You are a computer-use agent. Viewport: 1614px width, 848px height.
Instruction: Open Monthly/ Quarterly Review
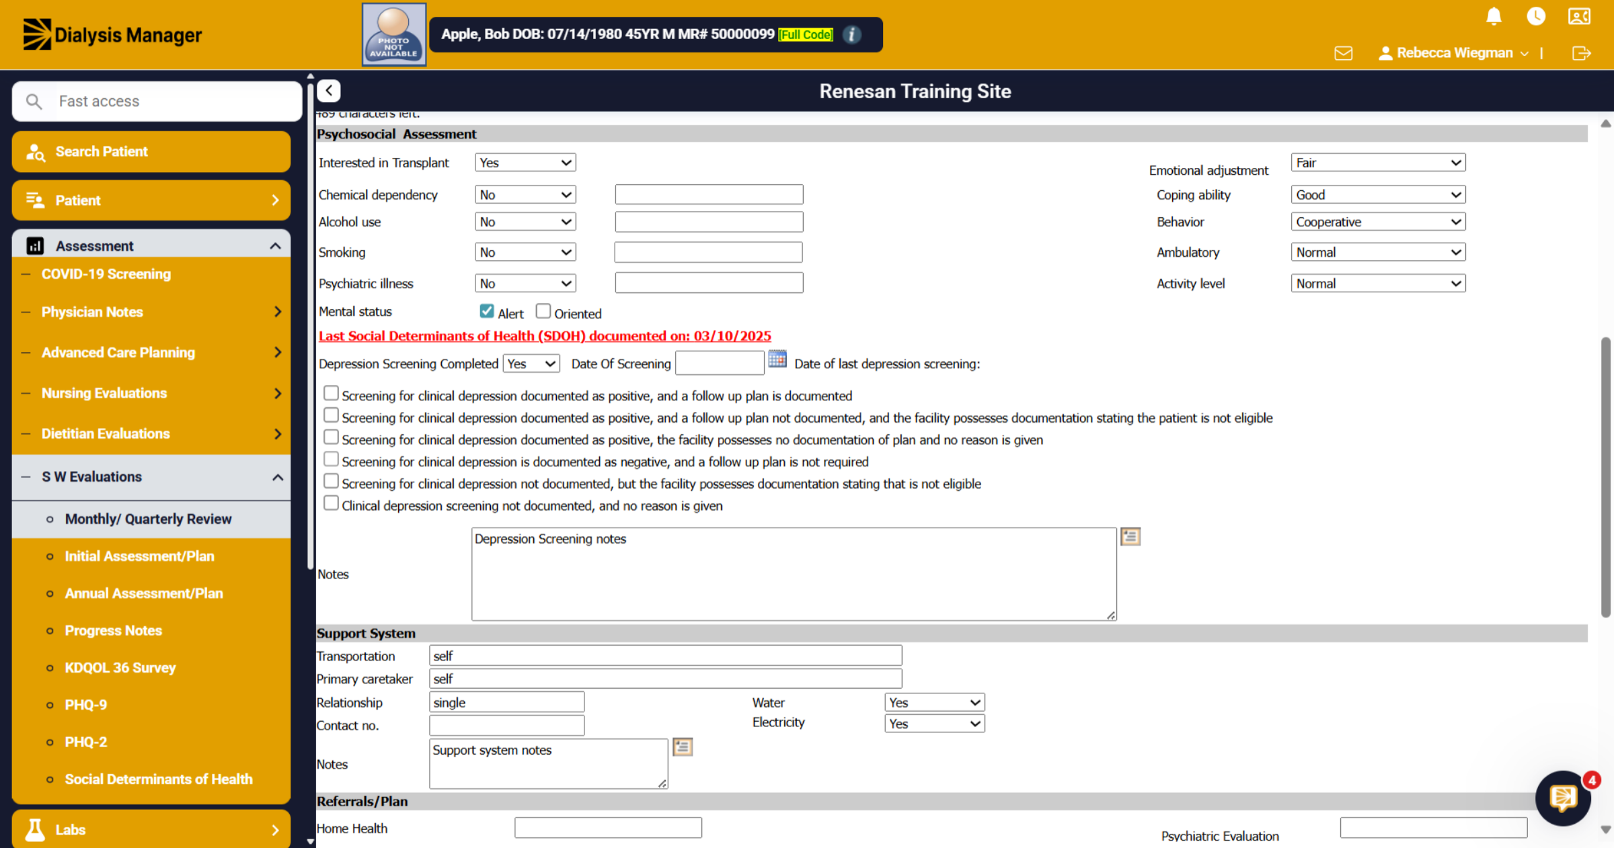pos(148,519)
